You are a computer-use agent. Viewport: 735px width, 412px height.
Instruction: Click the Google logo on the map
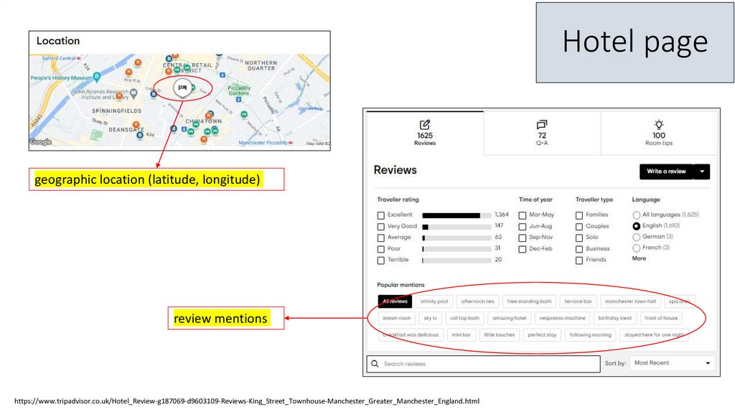pyautogui.click(x=40, y=142)
